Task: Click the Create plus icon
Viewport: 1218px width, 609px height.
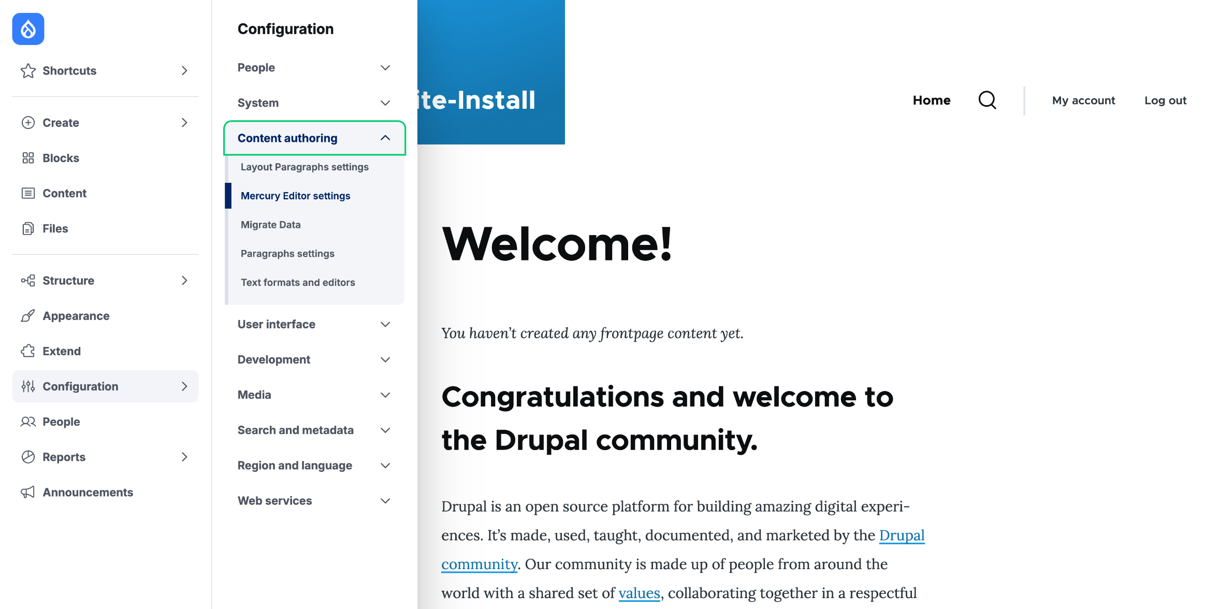Action: (28, 123)
